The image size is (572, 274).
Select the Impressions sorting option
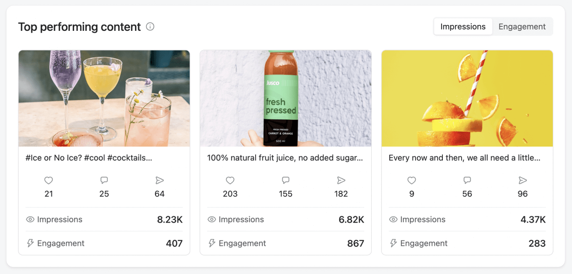(463, 26)
